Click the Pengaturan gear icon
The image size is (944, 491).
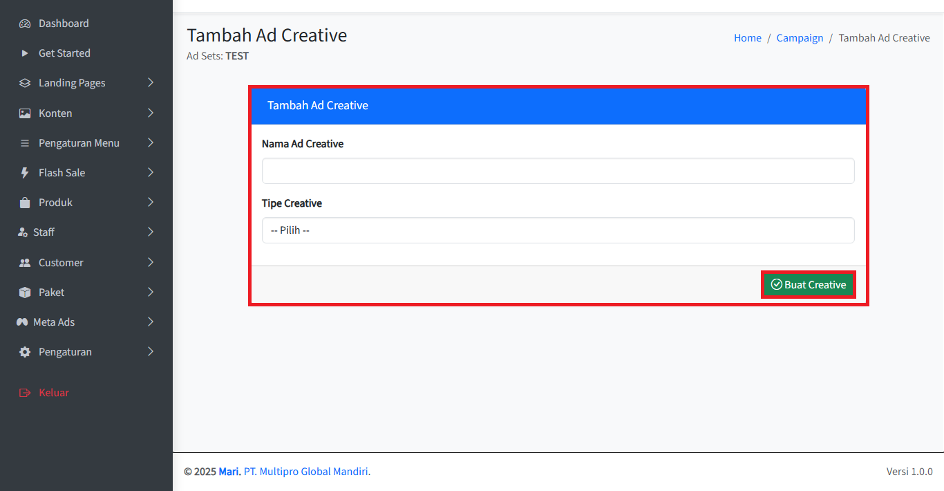pos(25,352)
